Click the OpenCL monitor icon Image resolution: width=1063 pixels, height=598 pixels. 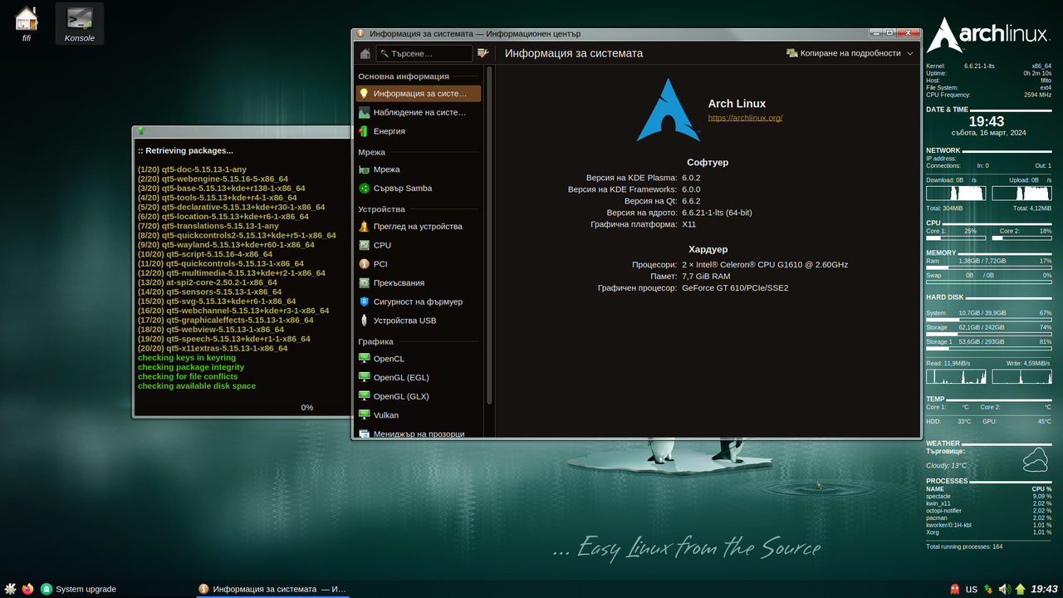click(x=364, y=359)
